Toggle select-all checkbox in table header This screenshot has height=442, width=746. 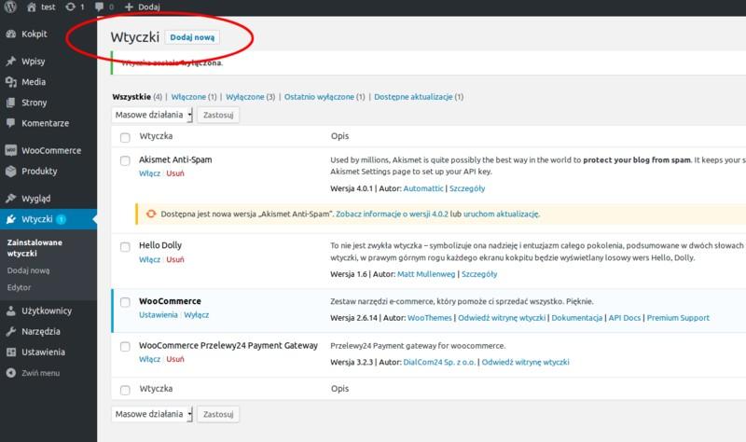coord(125,137)
